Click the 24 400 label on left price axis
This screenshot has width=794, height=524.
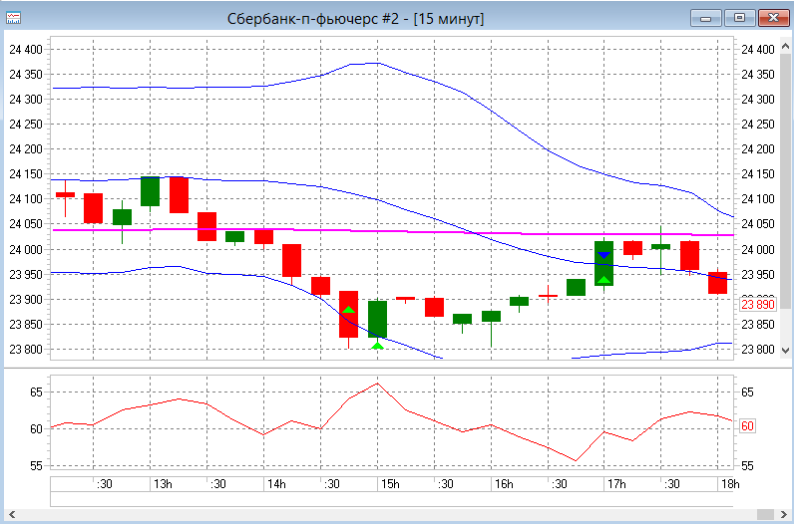26,50
